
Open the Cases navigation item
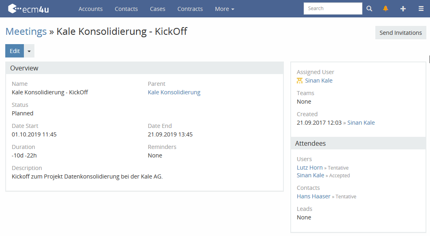pyautogui.click(x=158, y=9)
